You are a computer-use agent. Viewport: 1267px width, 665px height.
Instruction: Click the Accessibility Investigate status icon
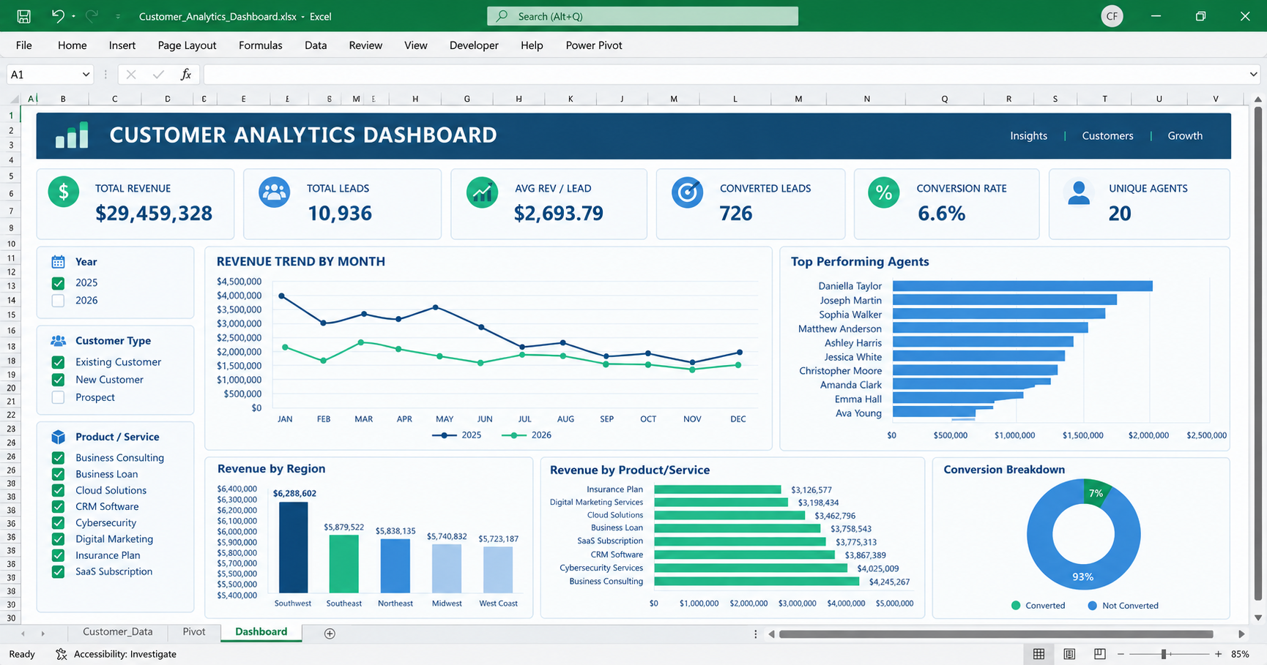[x=62, y=654]
